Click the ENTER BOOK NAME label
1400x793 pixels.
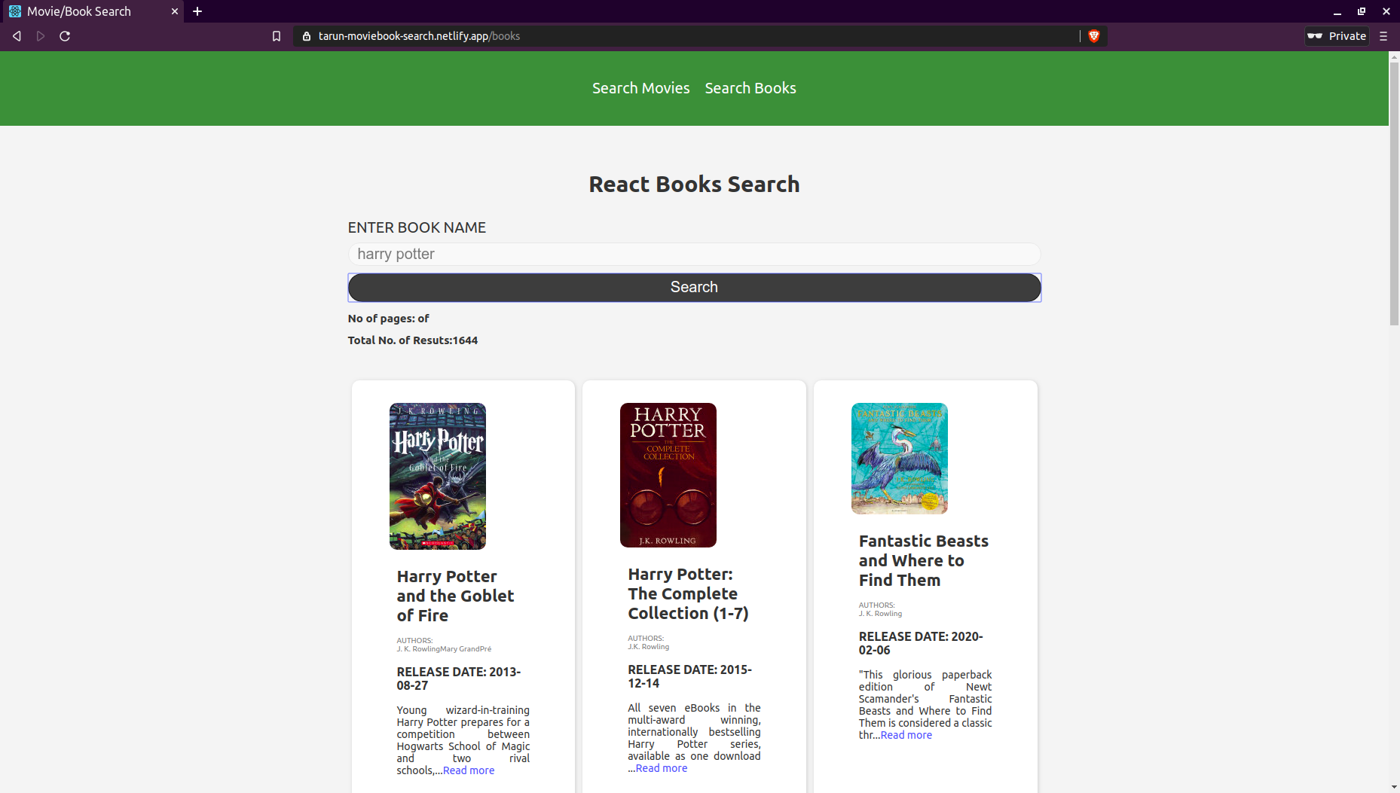tap(417, 227)
